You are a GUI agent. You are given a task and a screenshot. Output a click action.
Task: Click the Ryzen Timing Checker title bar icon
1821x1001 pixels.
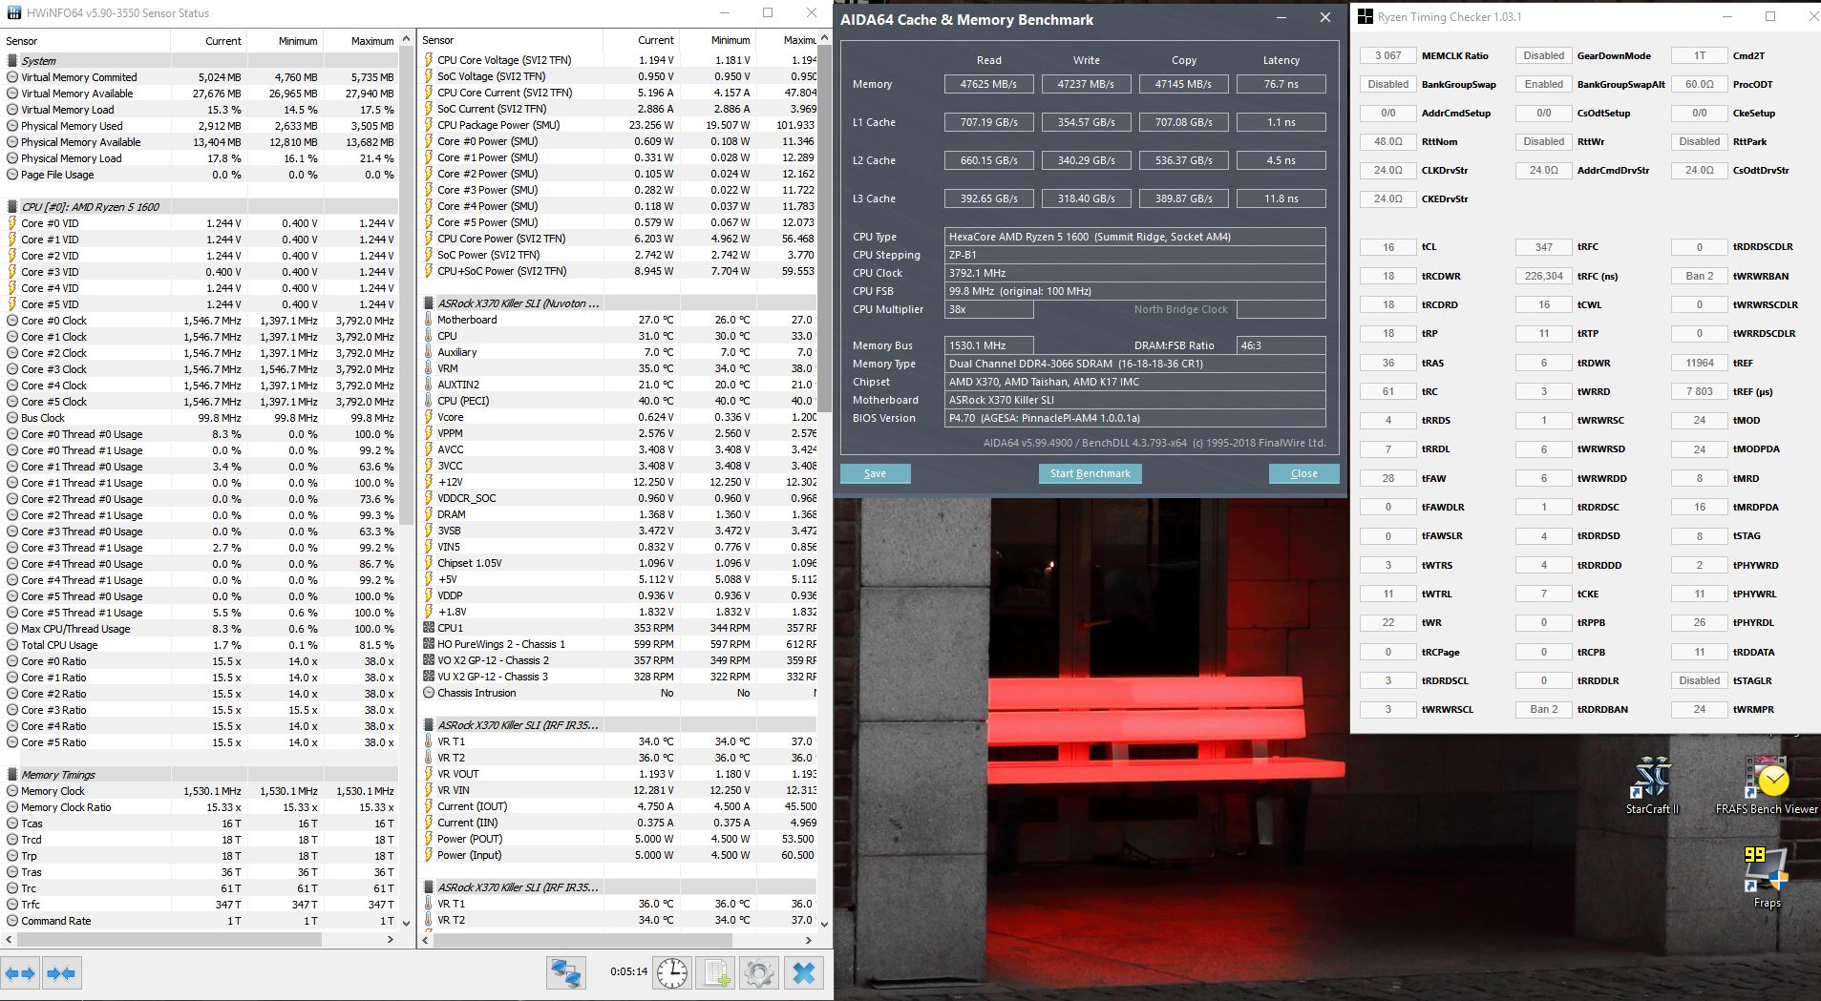pos(1366,17)
